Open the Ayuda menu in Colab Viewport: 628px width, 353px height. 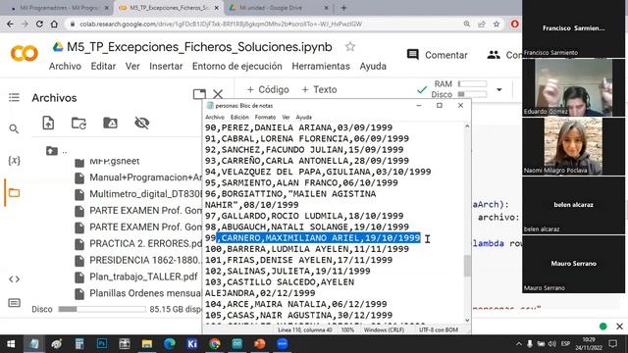373,66
